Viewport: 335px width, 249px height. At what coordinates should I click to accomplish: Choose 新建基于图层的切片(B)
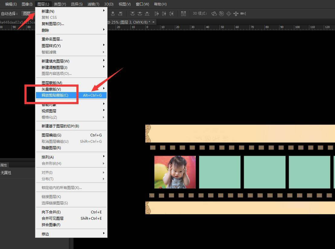pos(71,126)
